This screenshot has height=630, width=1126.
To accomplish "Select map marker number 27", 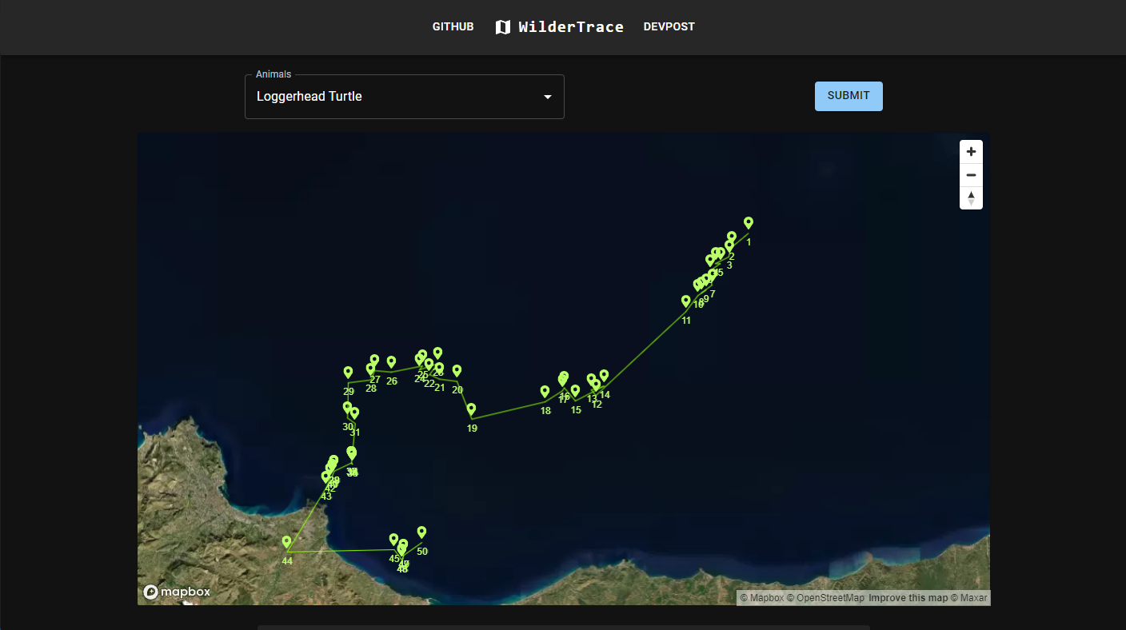I will pyautogui.click(x=374, y=361).
